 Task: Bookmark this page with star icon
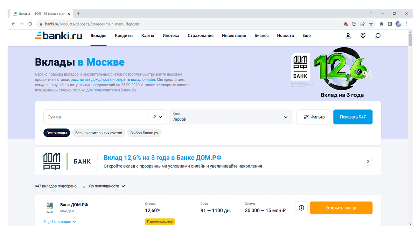tap(371, 24)
